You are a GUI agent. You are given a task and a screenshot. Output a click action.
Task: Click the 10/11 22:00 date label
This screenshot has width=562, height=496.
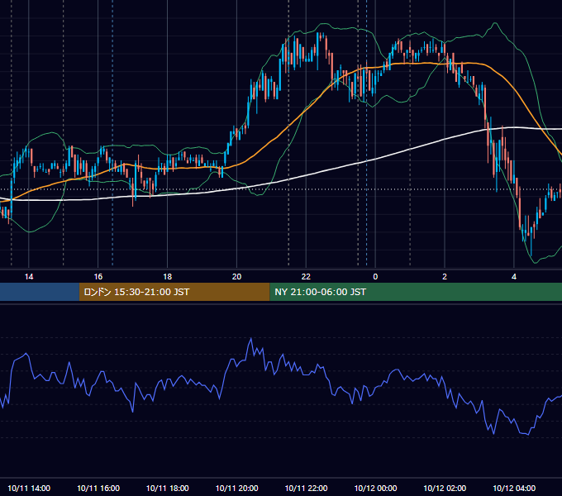306,488
